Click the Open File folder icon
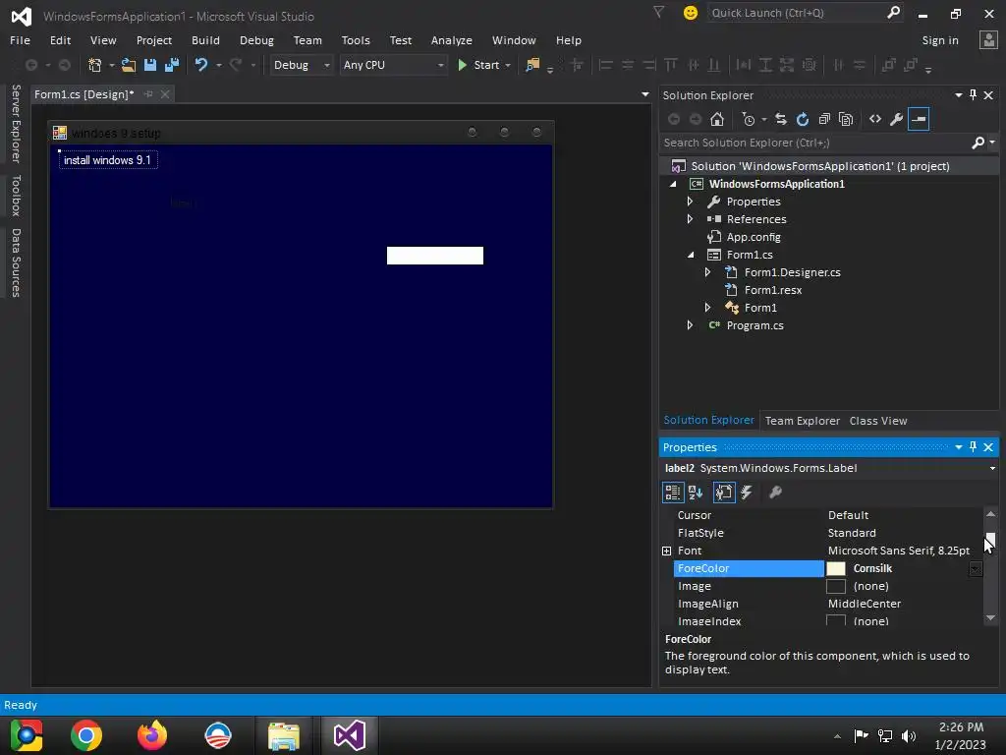The image size is (1006, 755). [x=129, y=65]
